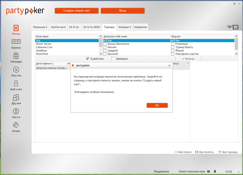
Task: Switch to fastforward tab
Action: tap(58, 27)
